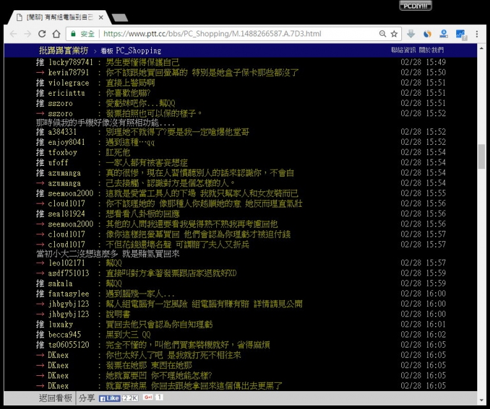
Task: Click the Facebook Like button
Action: (110, 398)
